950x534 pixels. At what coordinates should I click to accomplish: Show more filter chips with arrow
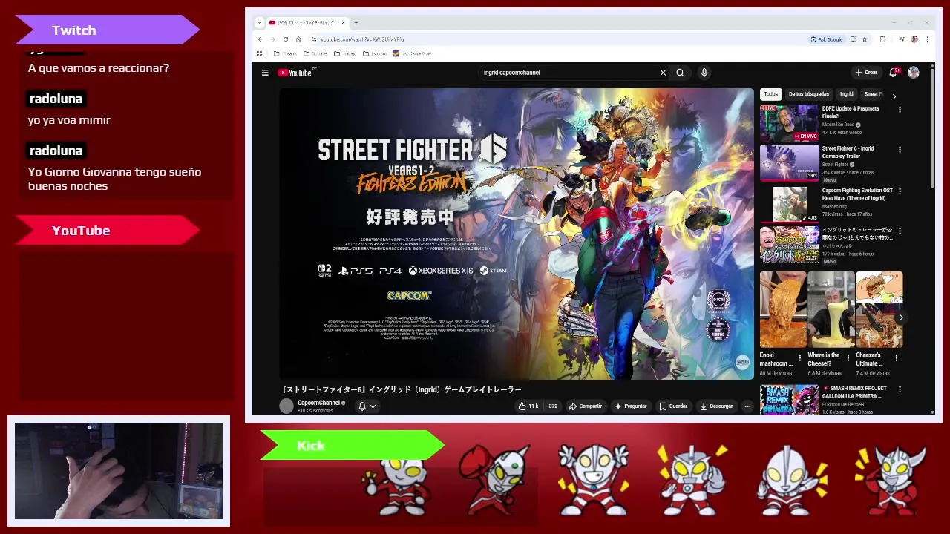[894, 96]
